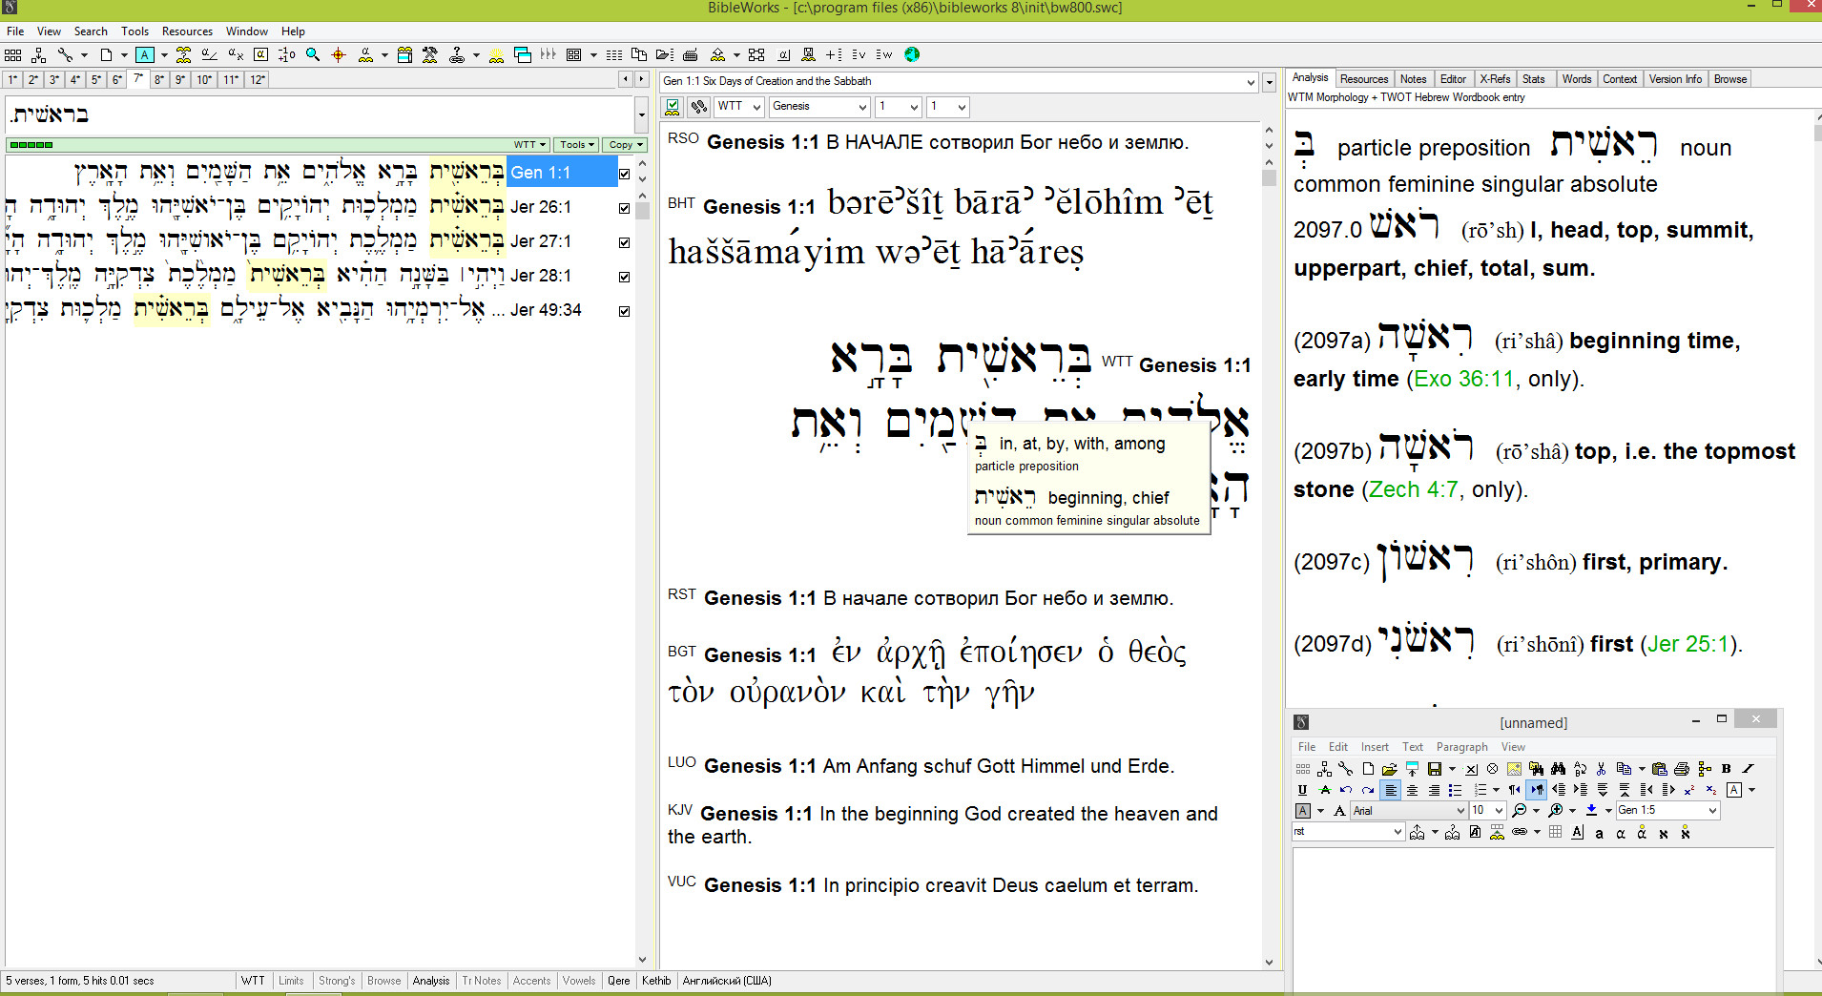
Task: Apply subscript in the editor
Action: coord(1711,790)
